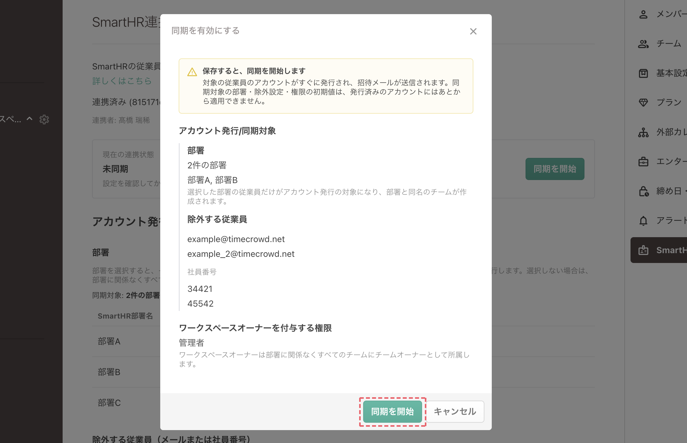Collapse the workspace chevron in left sidebar

[x=29, y=119]
